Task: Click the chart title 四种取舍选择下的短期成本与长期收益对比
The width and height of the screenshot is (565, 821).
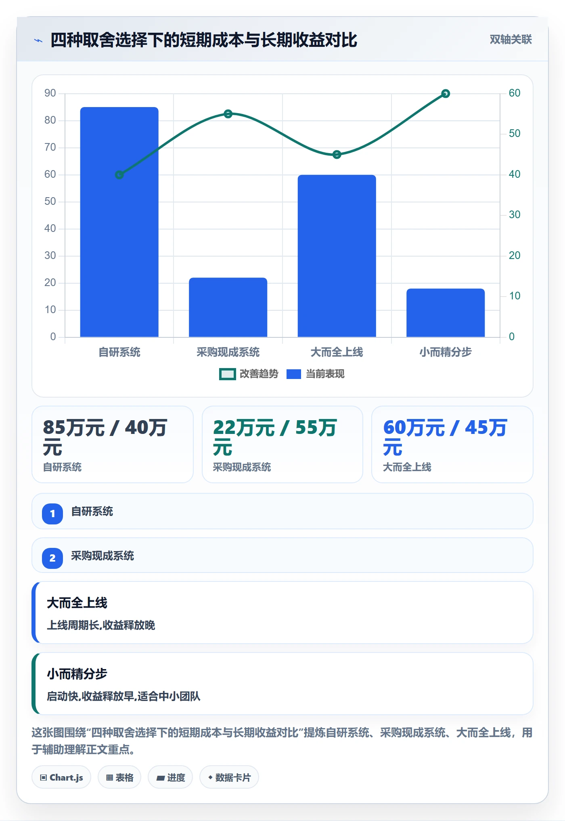Action: (x=204, y=40)
